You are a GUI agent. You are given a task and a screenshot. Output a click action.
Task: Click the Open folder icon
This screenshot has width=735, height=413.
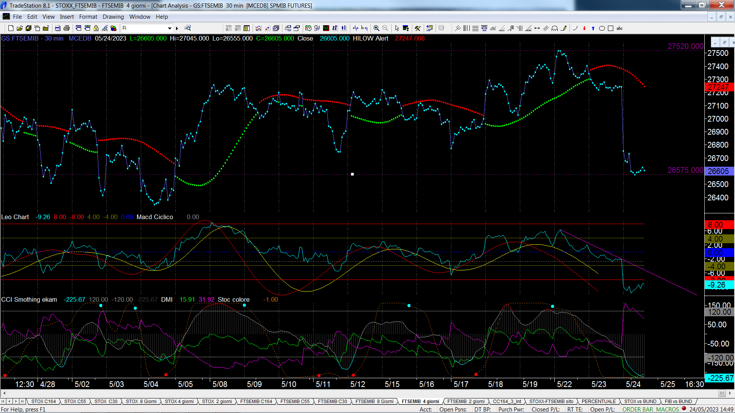[x=20, y=28]
